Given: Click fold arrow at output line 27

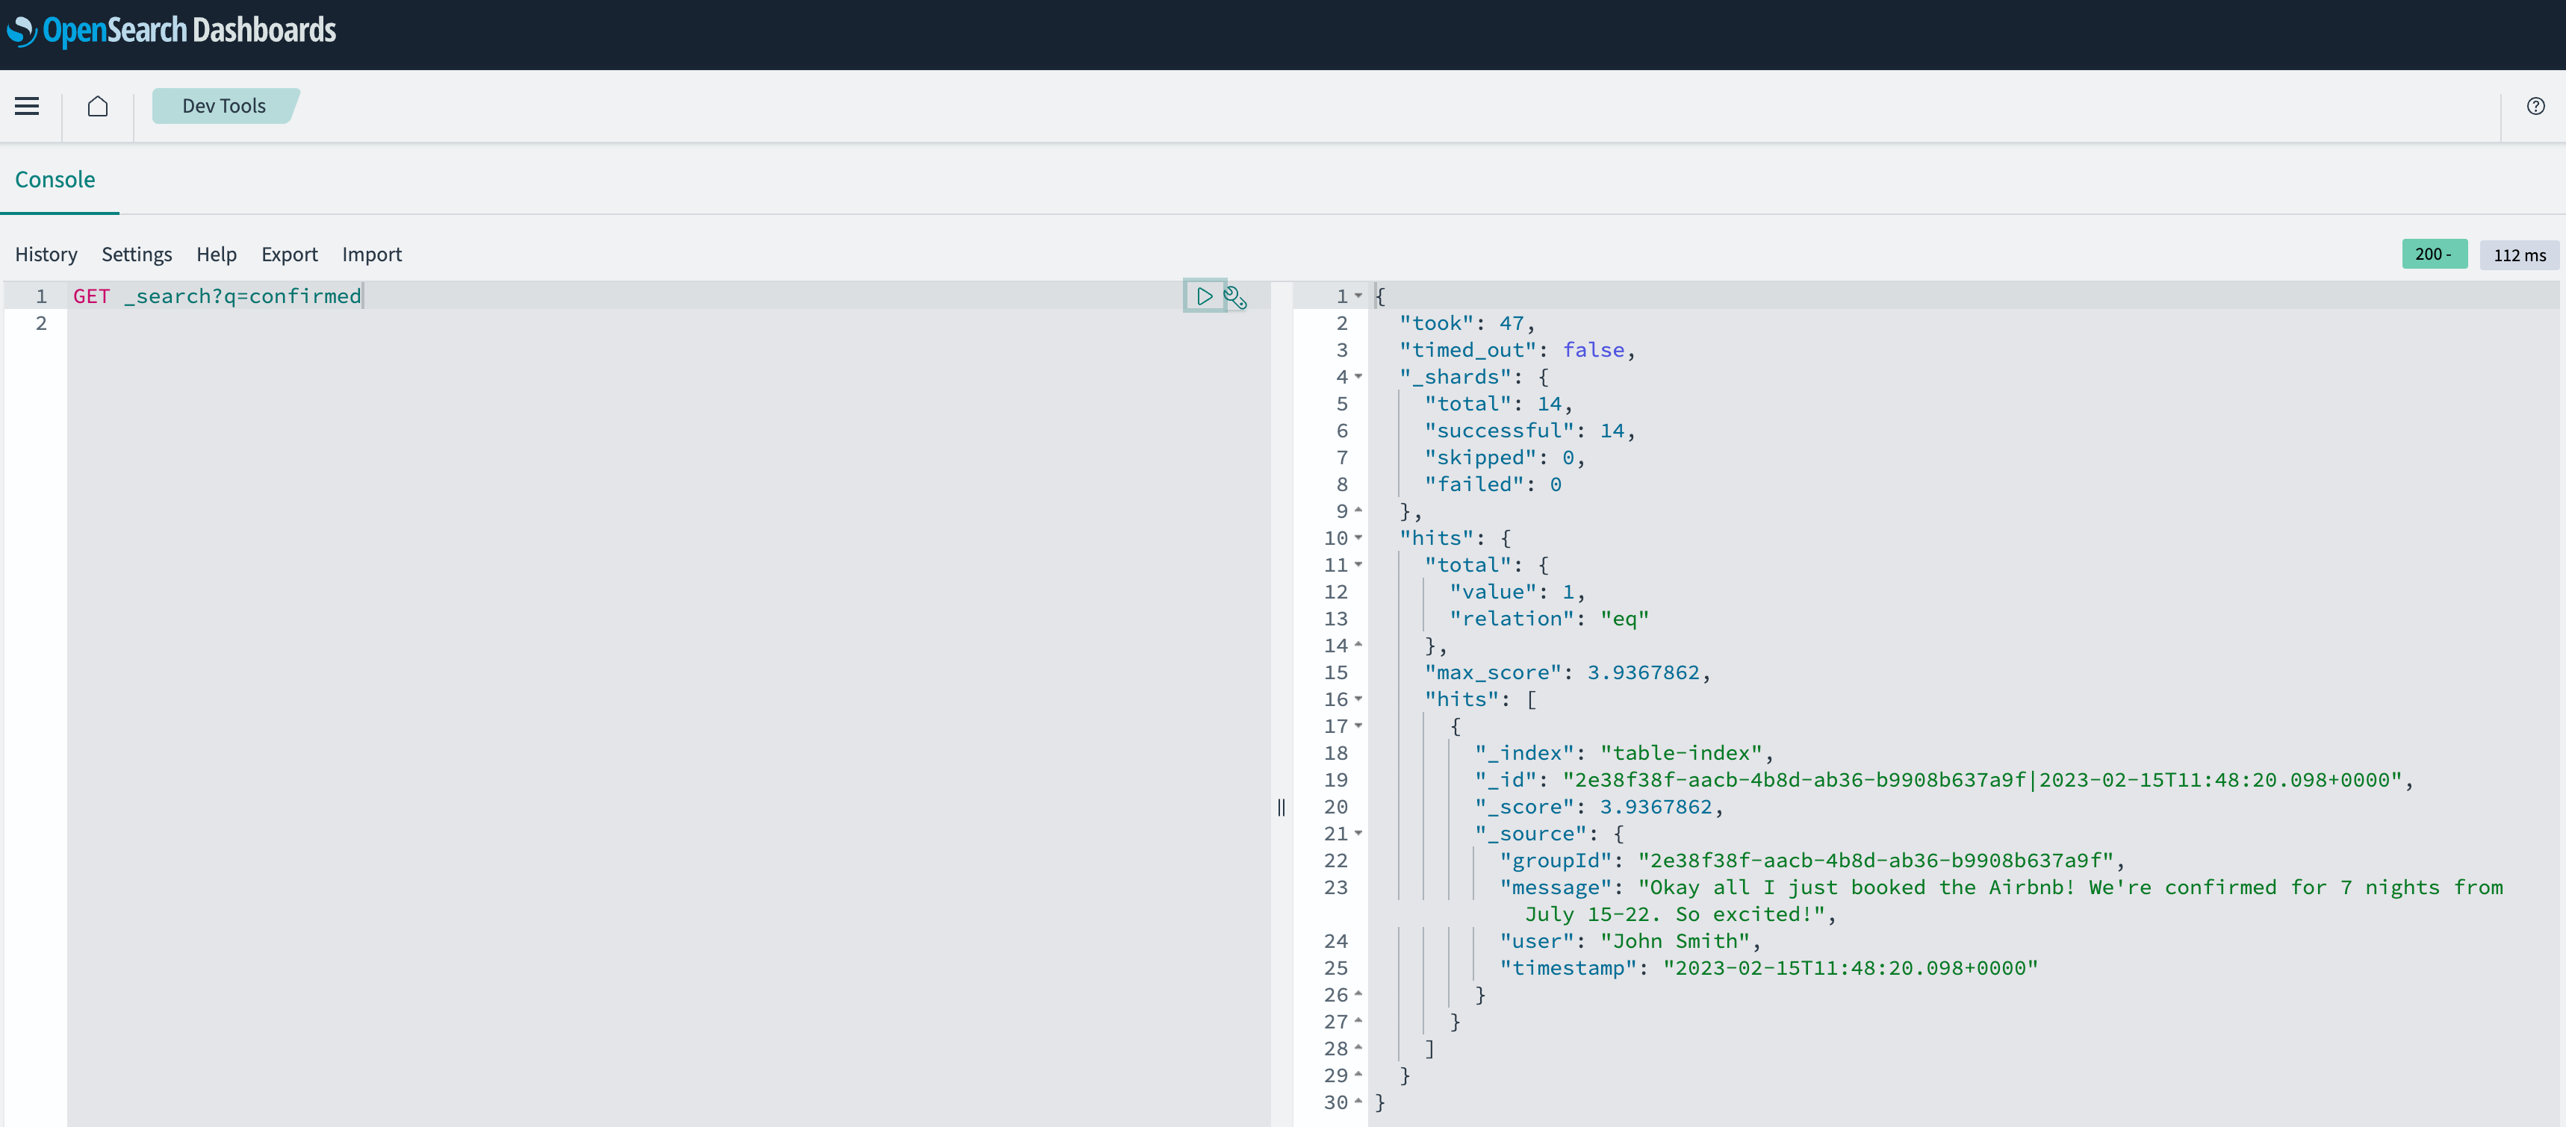Looking at the screenshot, I should (x=1358, y=1022).
